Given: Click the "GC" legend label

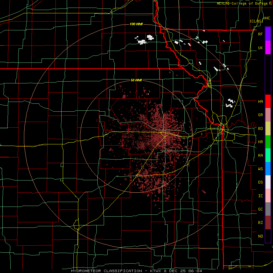Looking at the screenshot, I should click(x=260, y=209).
